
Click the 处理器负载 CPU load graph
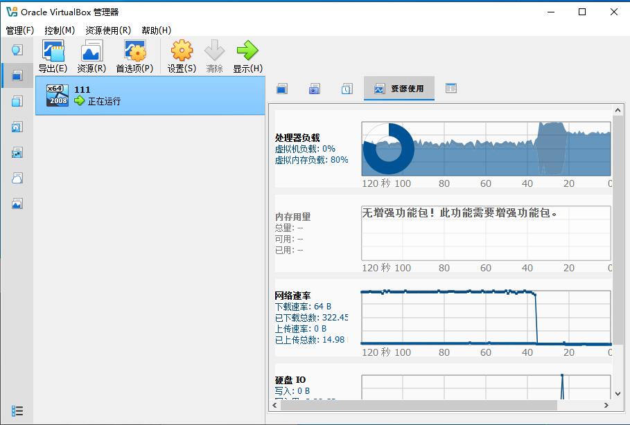click(x=486, y=149)
